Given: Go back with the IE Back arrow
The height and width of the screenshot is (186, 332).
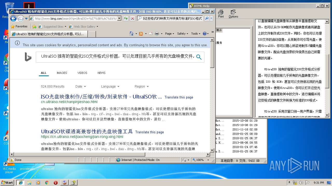Looking at the screenshot, I should click(x=13, y=18).
